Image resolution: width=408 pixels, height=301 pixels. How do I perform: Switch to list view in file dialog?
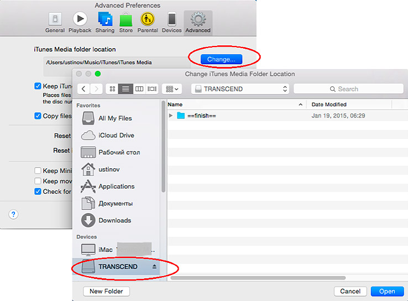(125, 89)
